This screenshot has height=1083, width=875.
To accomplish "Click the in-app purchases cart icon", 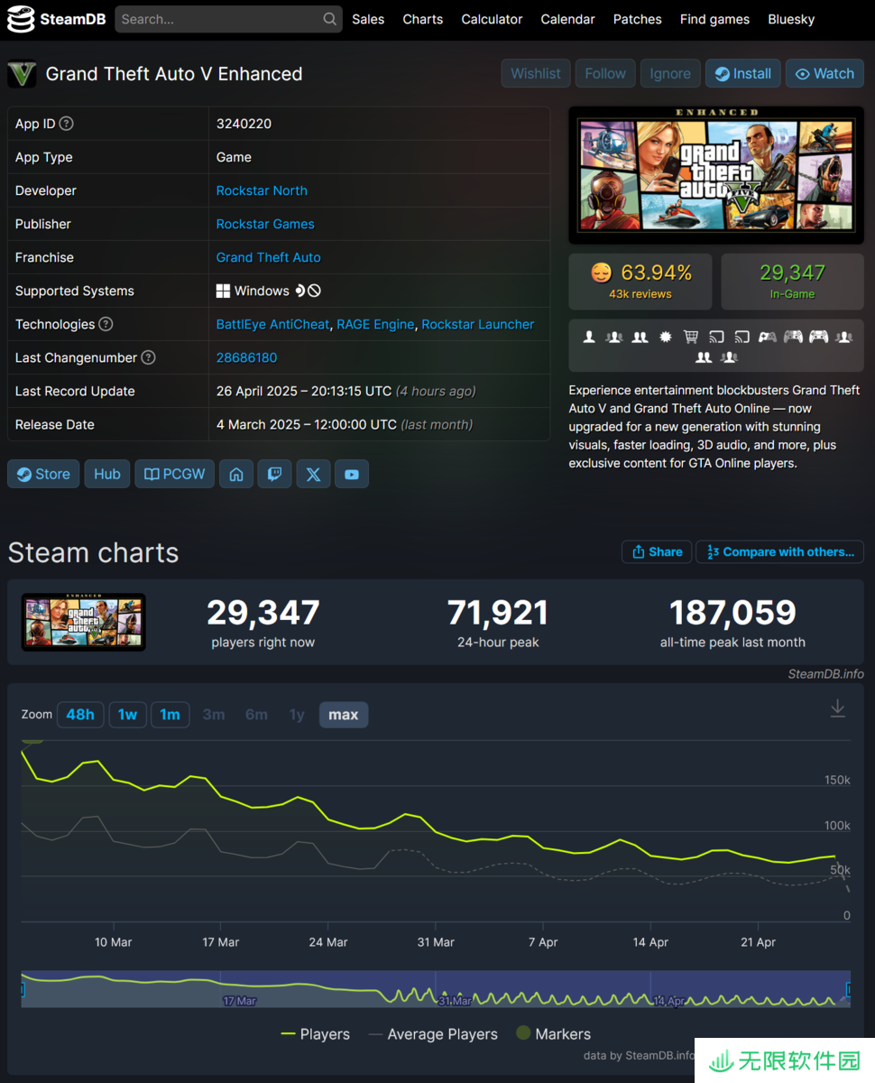I will (x=691, y=337).
